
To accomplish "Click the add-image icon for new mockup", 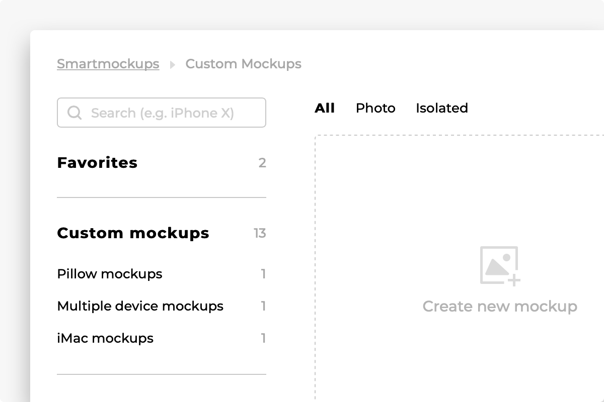I will [499, 266].
